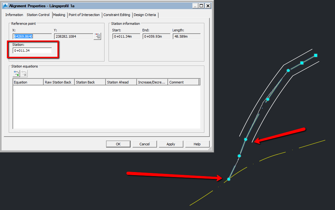The width and height of the screenshot is (335, 210).
Task: Maximize the Alignment Properties window
Action: [x=201, y=6]
